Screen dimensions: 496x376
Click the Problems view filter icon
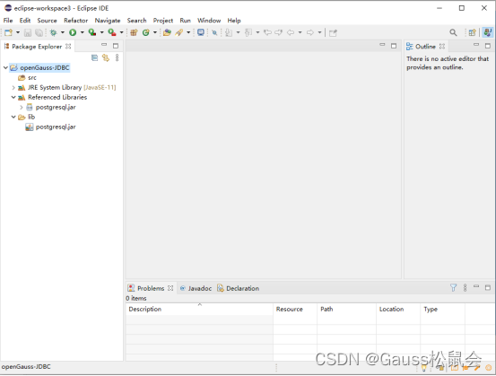(x=453, y=288)
